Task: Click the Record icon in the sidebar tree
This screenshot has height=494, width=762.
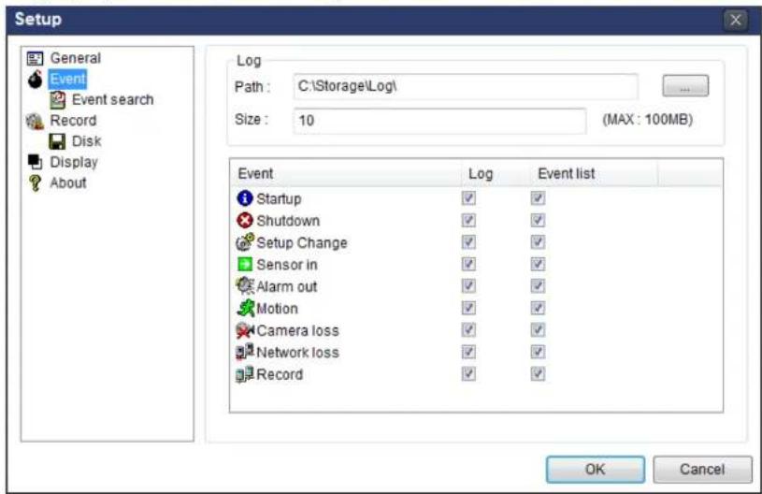Action: [x=35, y=121]
